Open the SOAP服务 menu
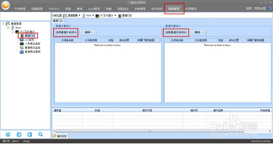 [94, 9]
